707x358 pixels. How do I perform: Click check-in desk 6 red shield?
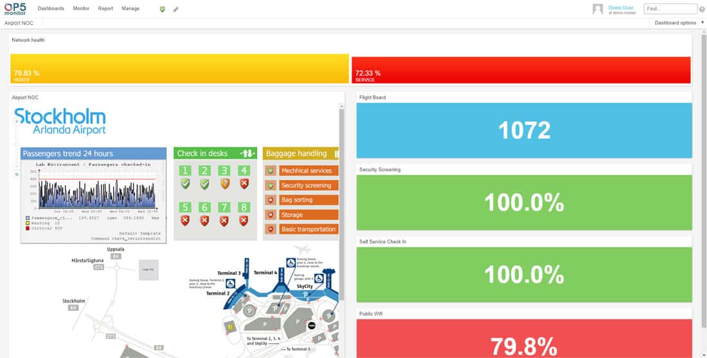[204, 221]
